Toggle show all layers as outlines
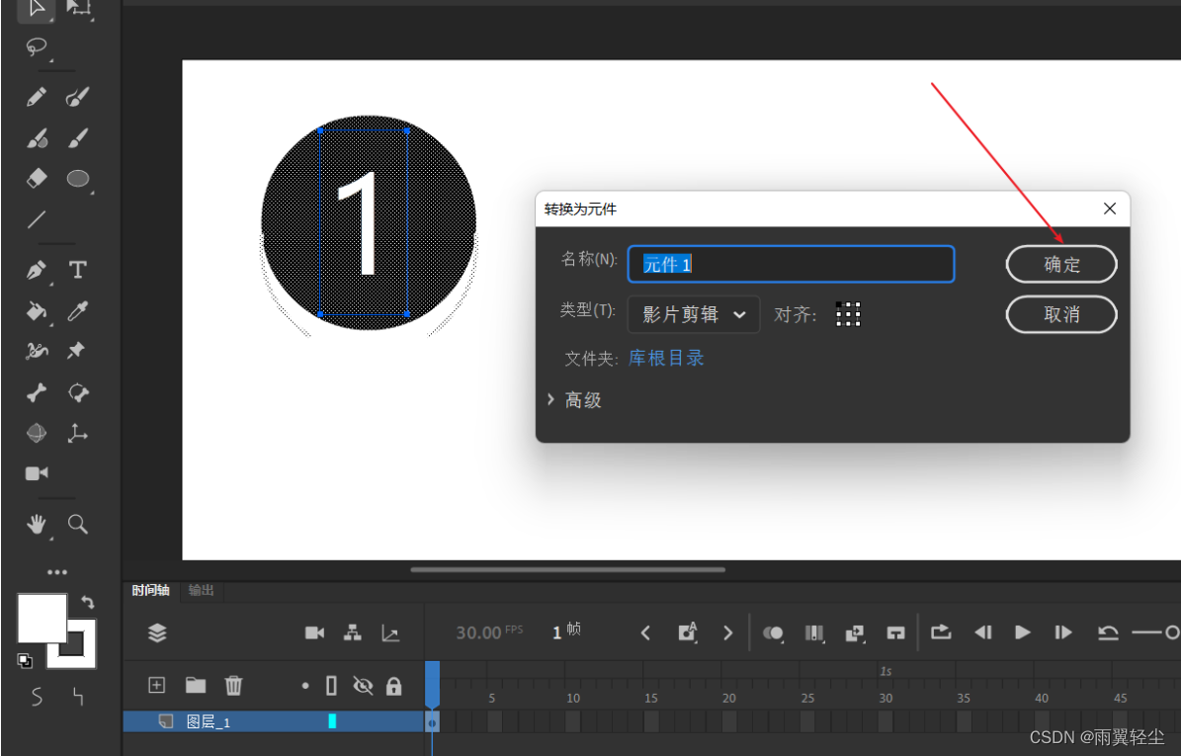 (331, 685)
